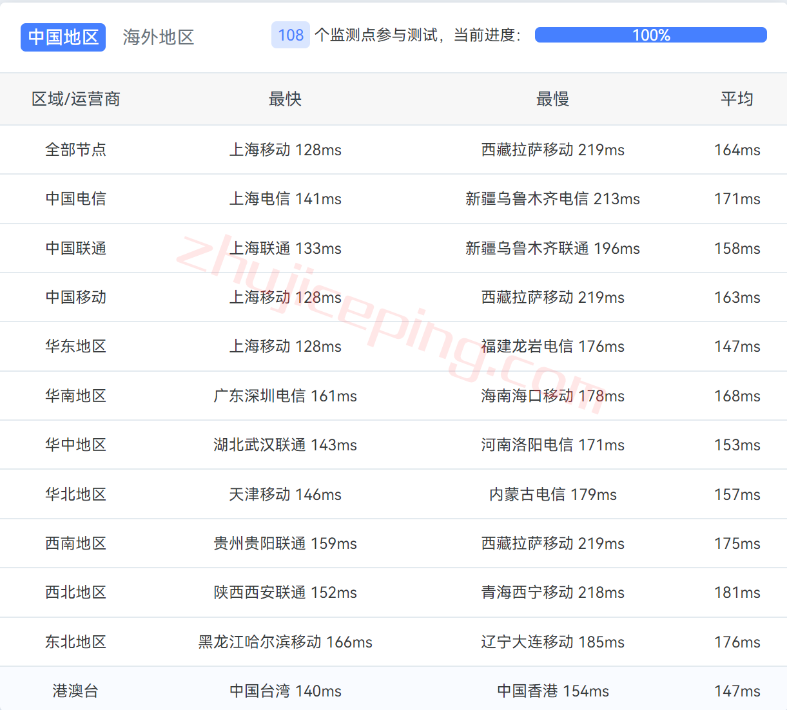Click the 108 monitoring points badge

coord(291,35)
